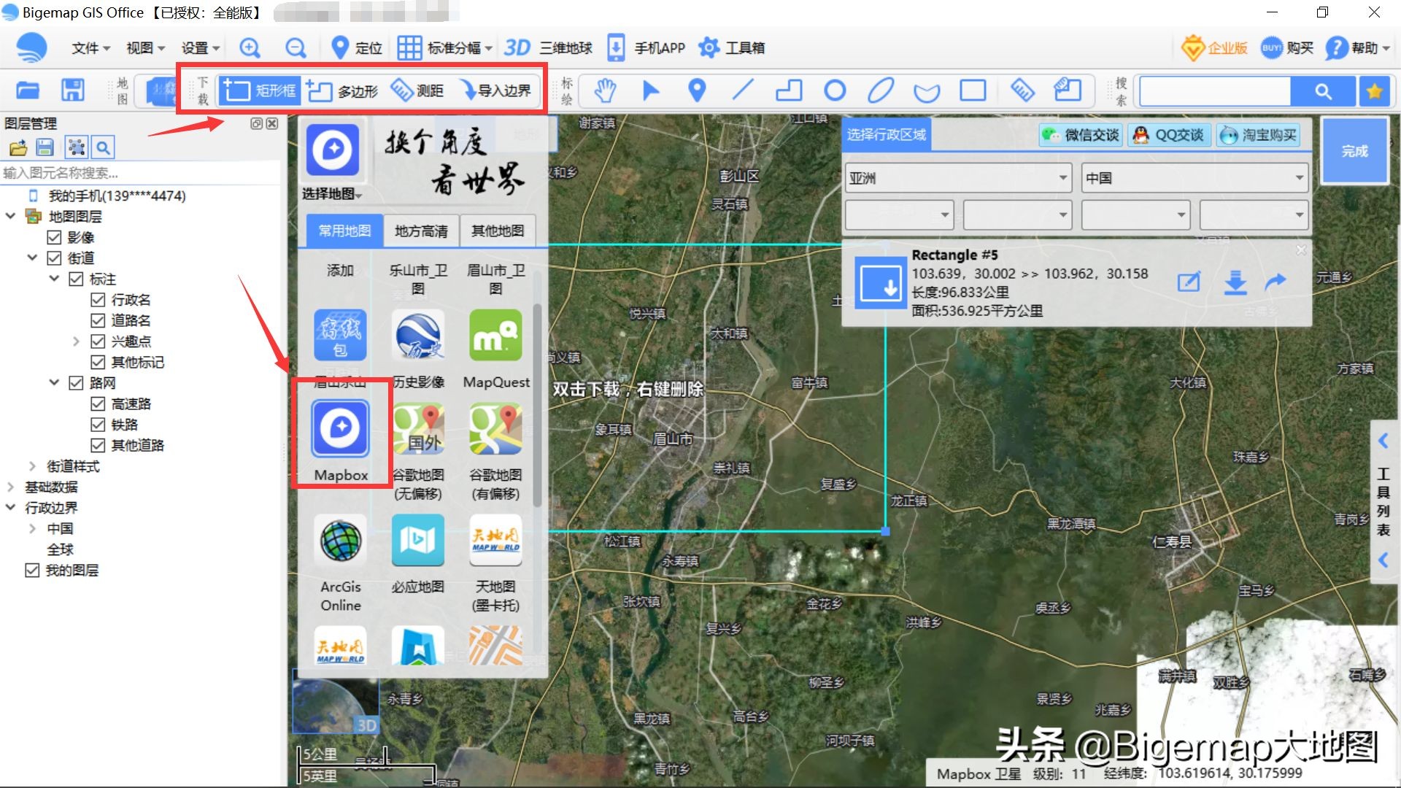Open the 视图 menu
This screenshot has width=1401, height=788.
(x=145, y=48)
